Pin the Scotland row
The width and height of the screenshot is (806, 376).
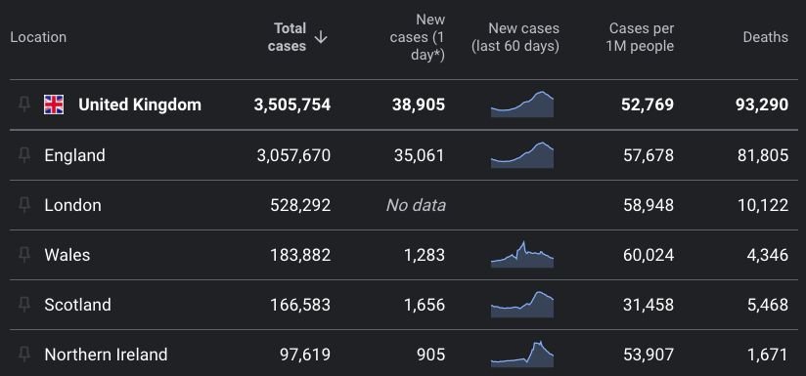pyautogui.click(x=24, y=304)
